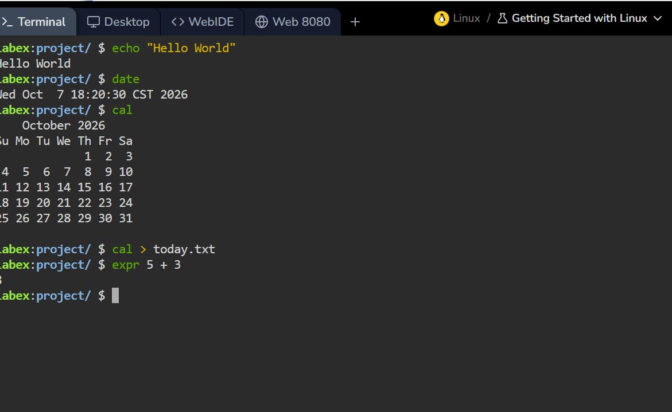Click the Linux penguin icon

pos(441,18)
